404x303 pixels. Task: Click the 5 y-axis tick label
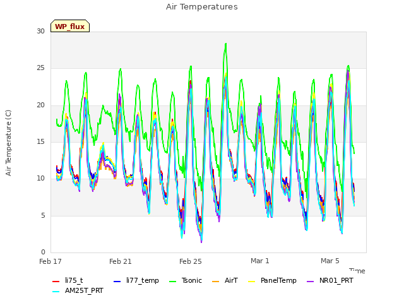point(43,215)
